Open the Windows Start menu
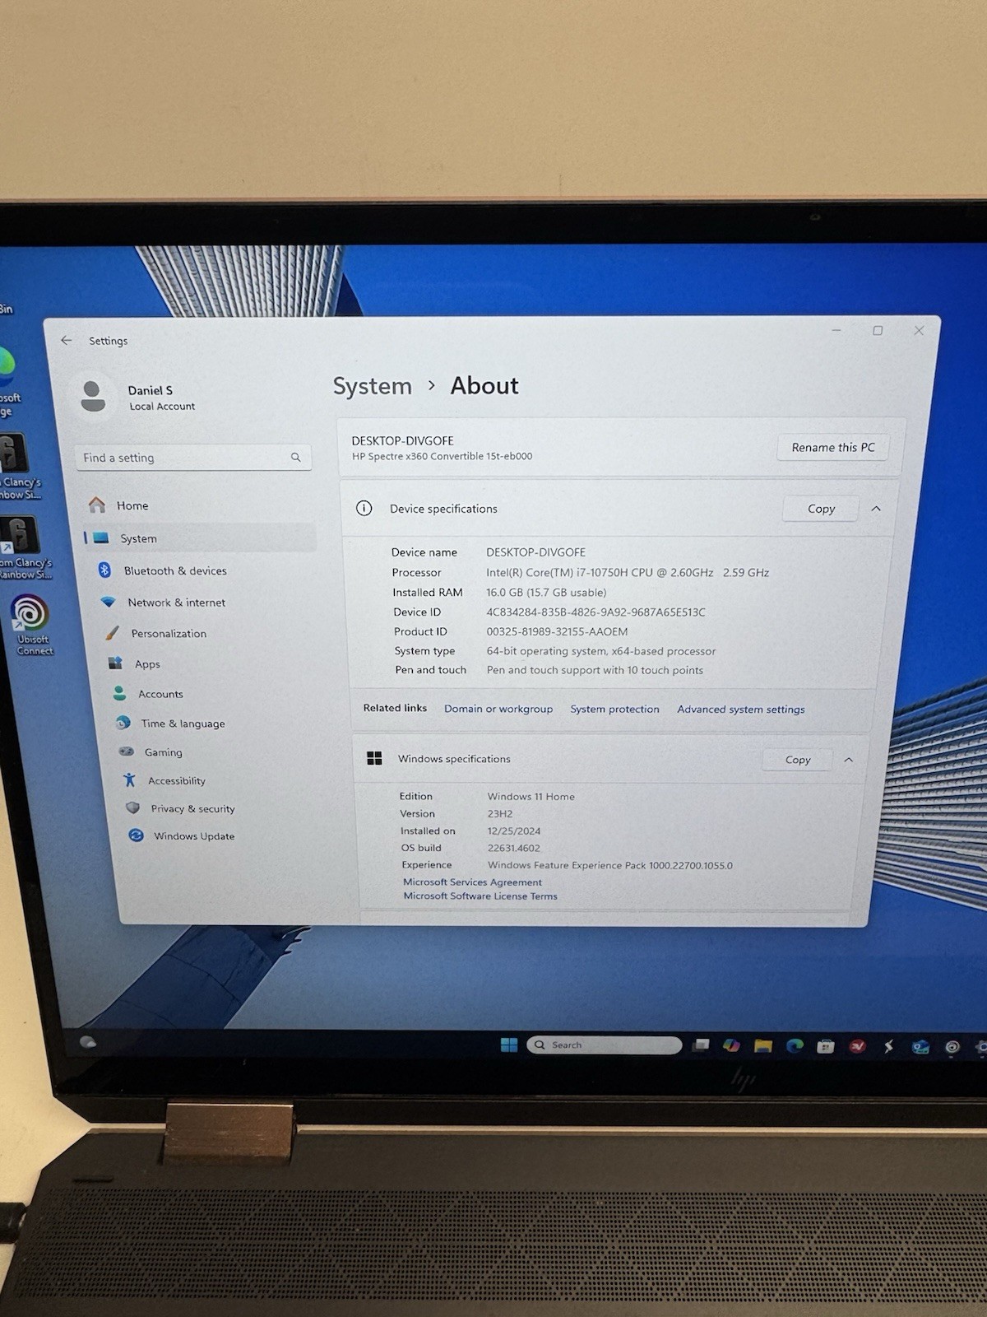This screenshot has height=1317, width=987. pos(509,1045)
